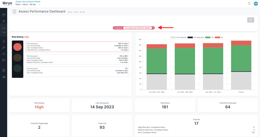Image resolution: width=260 pixels, height=137 pixels.
Task: Toggle the Not Applicable legend item
Action: 196,38
